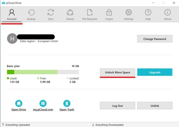Go to the Shares tab
179x127 pixels.
(70, 15)
